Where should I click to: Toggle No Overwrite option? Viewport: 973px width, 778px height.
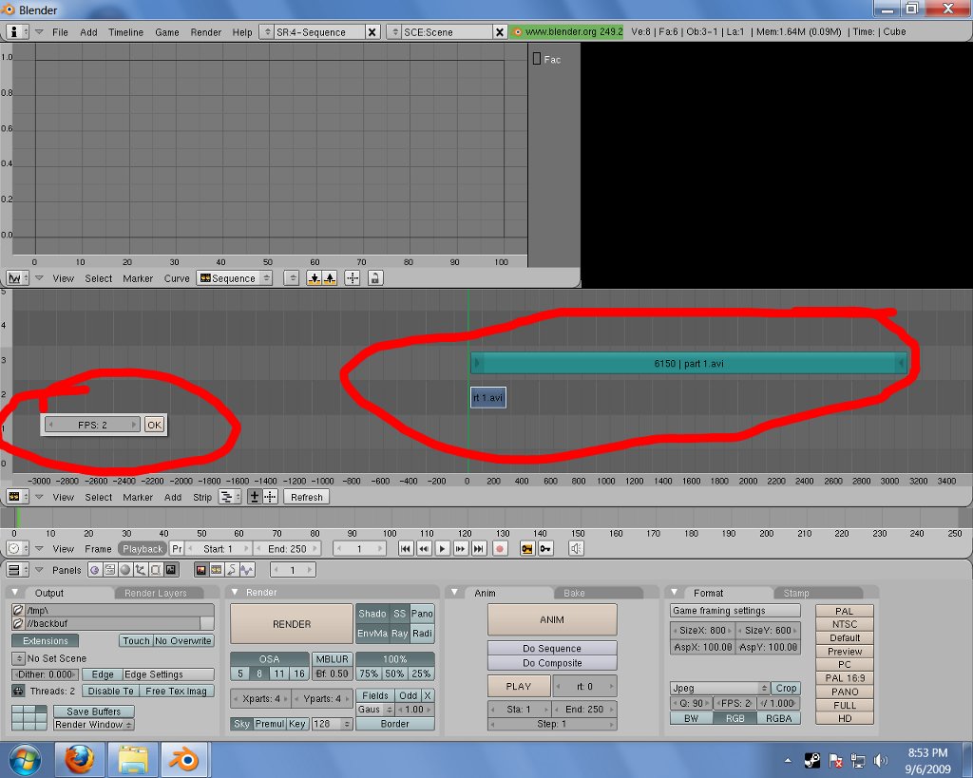tap(183, 641)
